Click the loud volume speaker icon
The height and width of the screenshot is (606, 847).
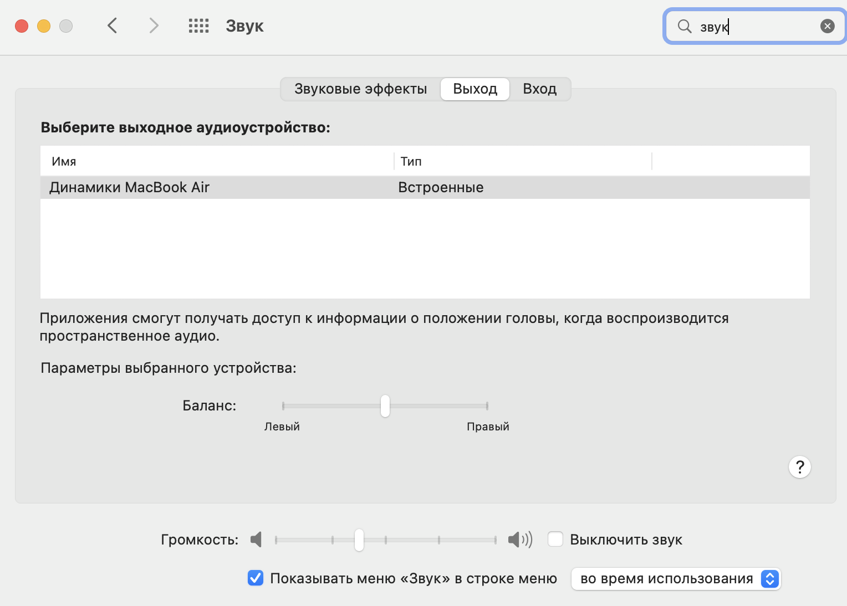coord(520,539)
